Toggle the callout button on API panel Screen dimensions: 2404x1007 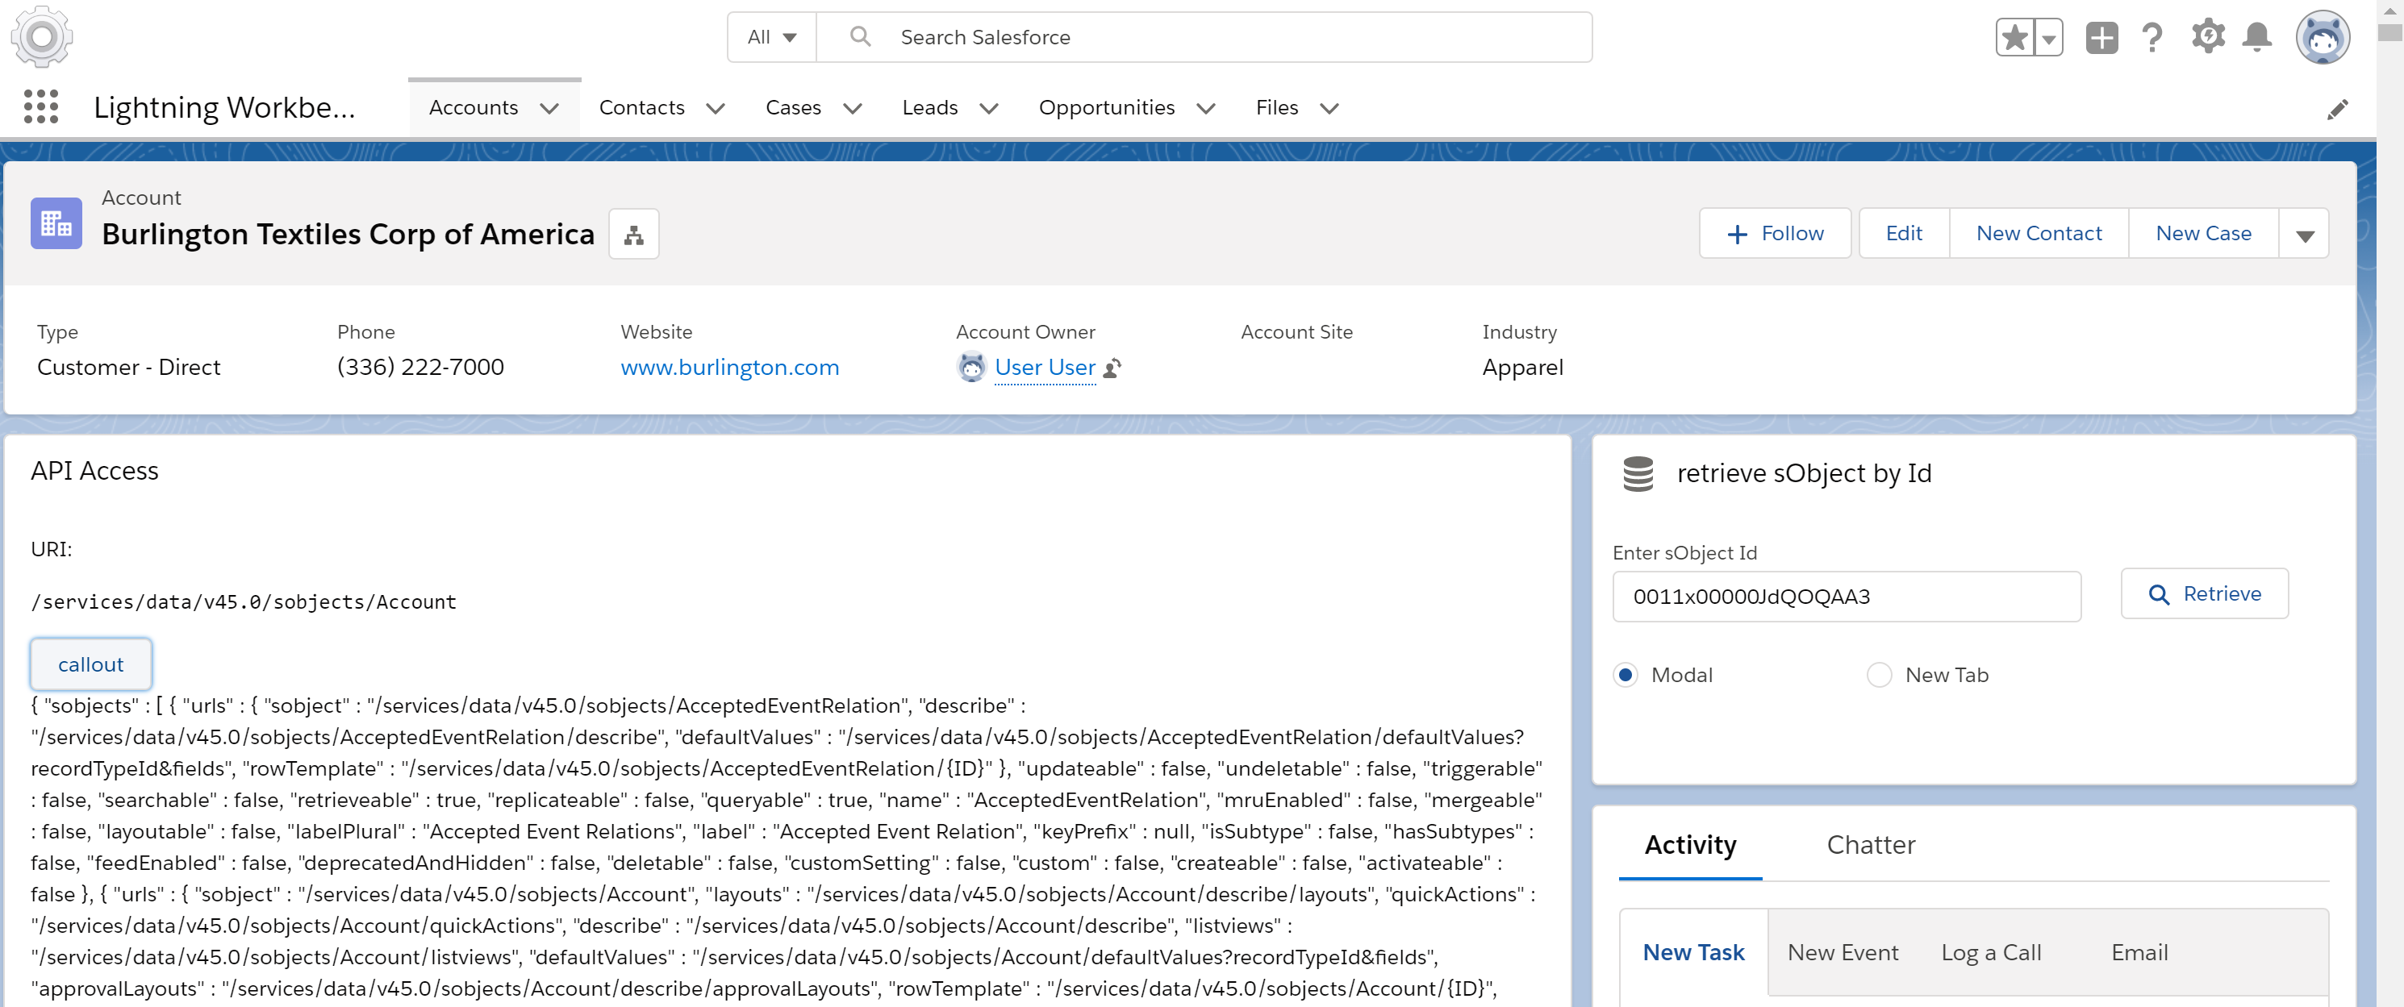(89, 664)
